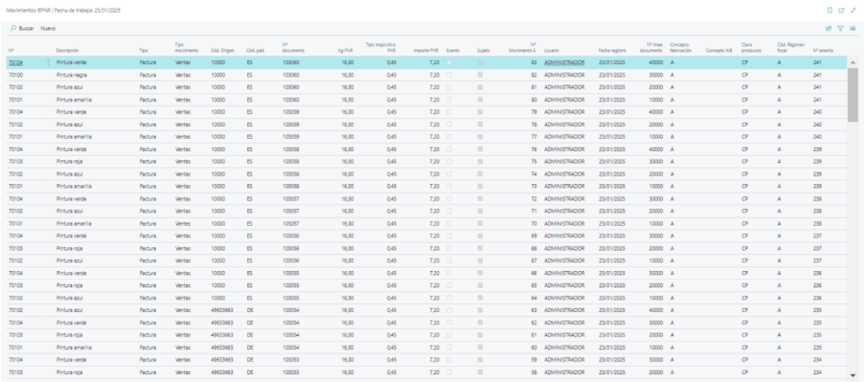Click the share icon in the action bar
This screenshot has width=864, height=382.
pos(828,28)
